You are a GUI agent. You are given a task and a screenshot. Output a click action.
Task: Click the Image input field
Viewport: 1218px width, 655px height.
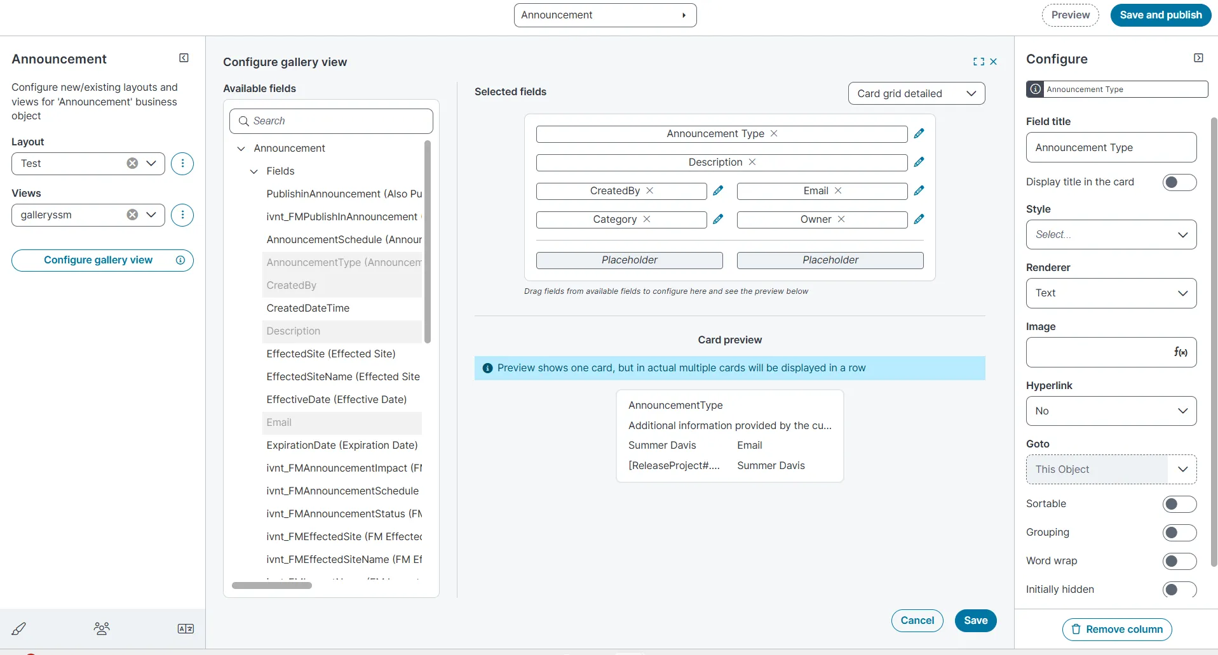click(x=1111, y=352)
